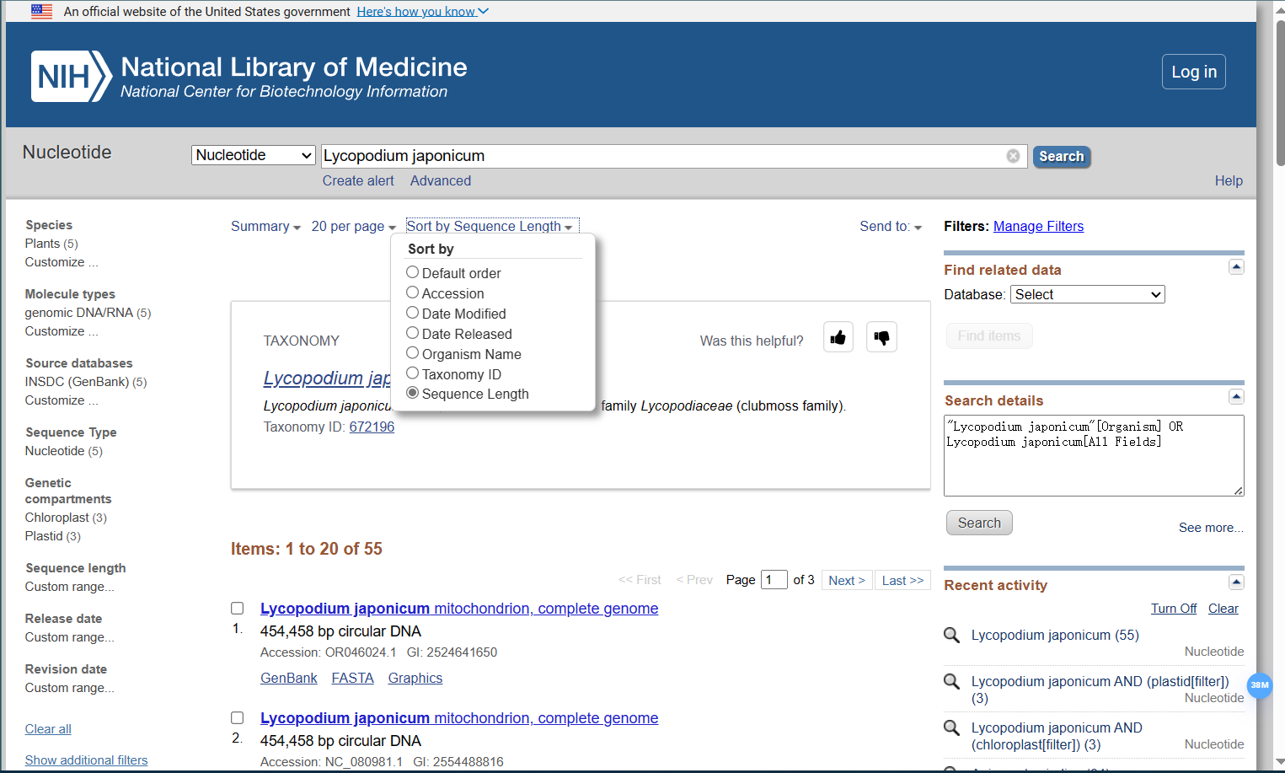1285x773 pixels.
Task: Click the Log in button
Action: [x=1193, y=72]
